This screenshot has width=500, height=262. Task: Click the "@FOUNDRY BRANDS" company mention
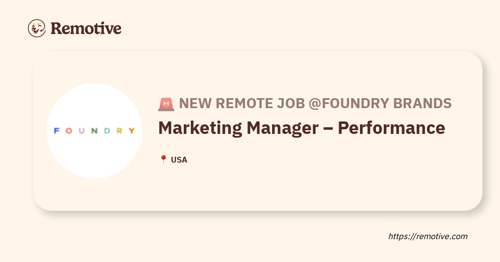380,103
